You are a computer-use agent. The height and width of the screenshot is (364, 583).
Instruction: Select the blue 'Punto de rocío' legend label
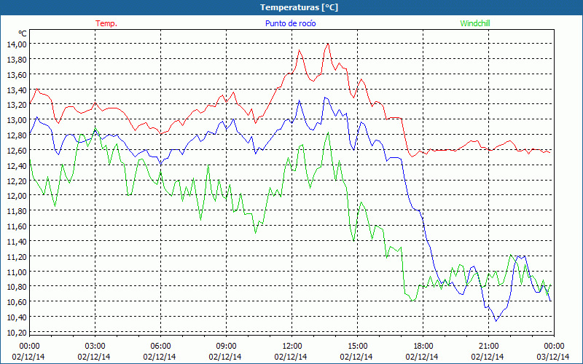(290, 23)
